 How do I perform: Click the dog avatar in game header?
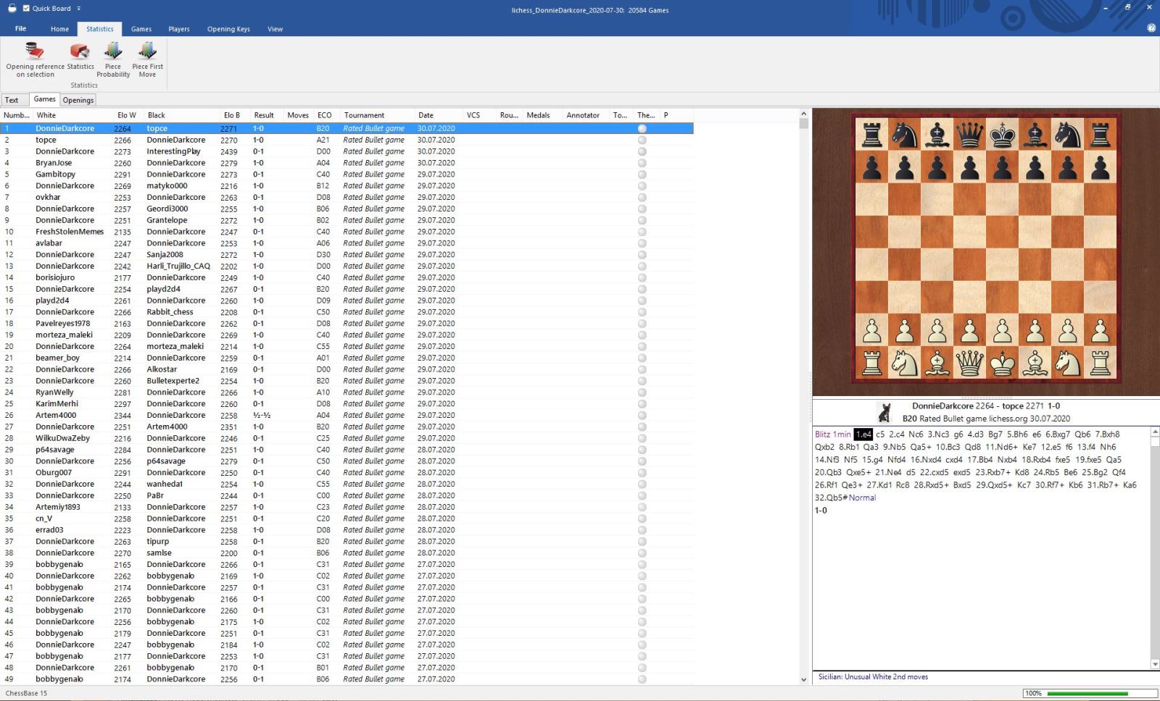(884, 413)
